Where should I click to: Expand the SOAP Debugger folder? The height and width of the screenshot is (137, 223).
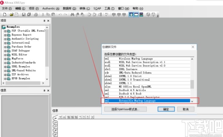tap(5, 51)
